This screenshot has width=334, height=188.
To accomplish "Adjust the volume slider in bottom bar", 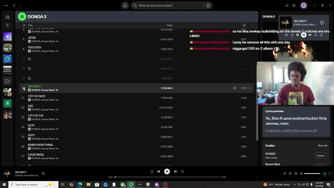I will coord(312,174).
